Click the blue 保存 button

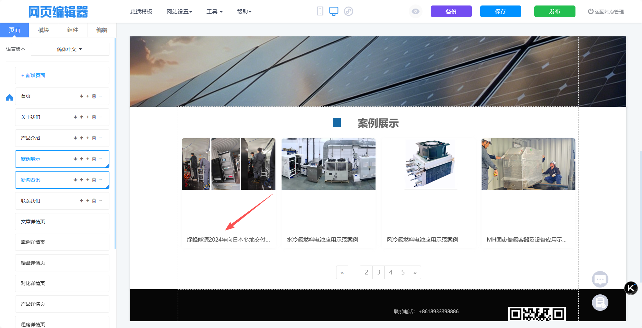500,11
